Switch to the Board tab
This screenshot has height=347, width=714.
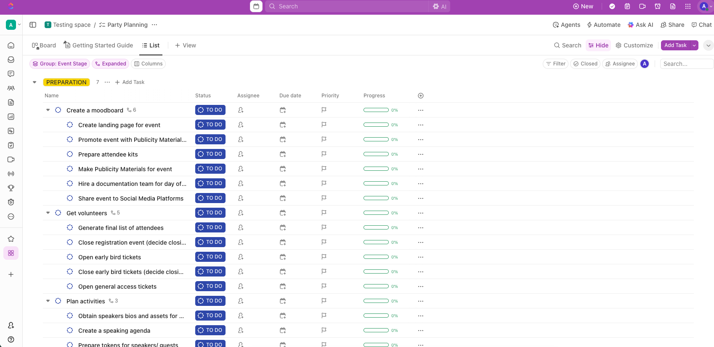44,45
